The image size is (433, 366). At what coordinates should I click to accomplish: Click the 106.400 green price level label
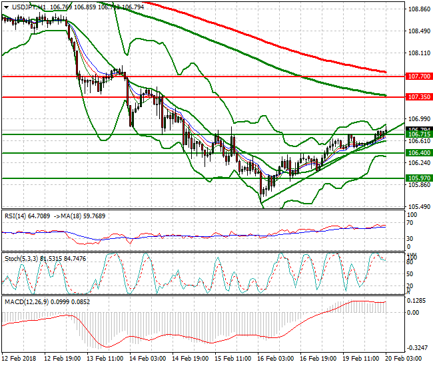419,153
